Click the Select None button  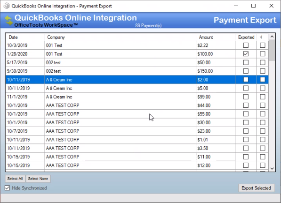coord(38,179)
